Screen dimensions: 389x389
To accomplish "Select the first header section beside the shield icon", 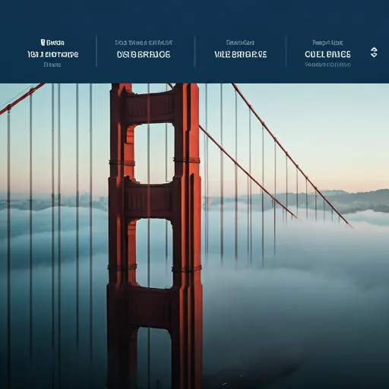I will 52,53.
